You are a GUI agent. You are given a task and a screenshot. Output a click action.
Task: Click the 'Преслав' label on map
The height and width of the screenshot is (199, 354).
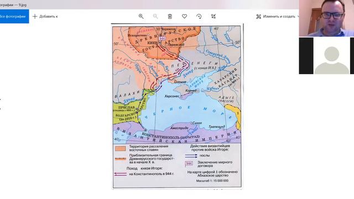[127, 107]
